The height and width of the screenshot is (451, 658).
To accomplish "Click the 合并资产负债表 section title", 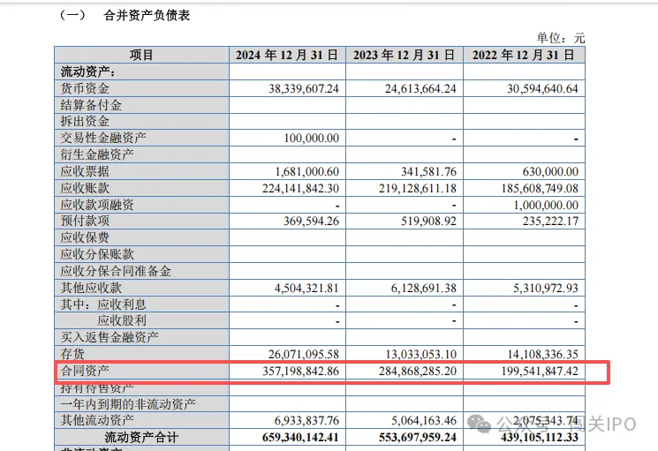I will pos(147,15).
